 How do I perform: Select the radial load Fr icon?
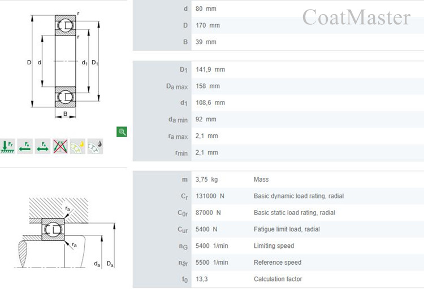[x=7, y=146]
